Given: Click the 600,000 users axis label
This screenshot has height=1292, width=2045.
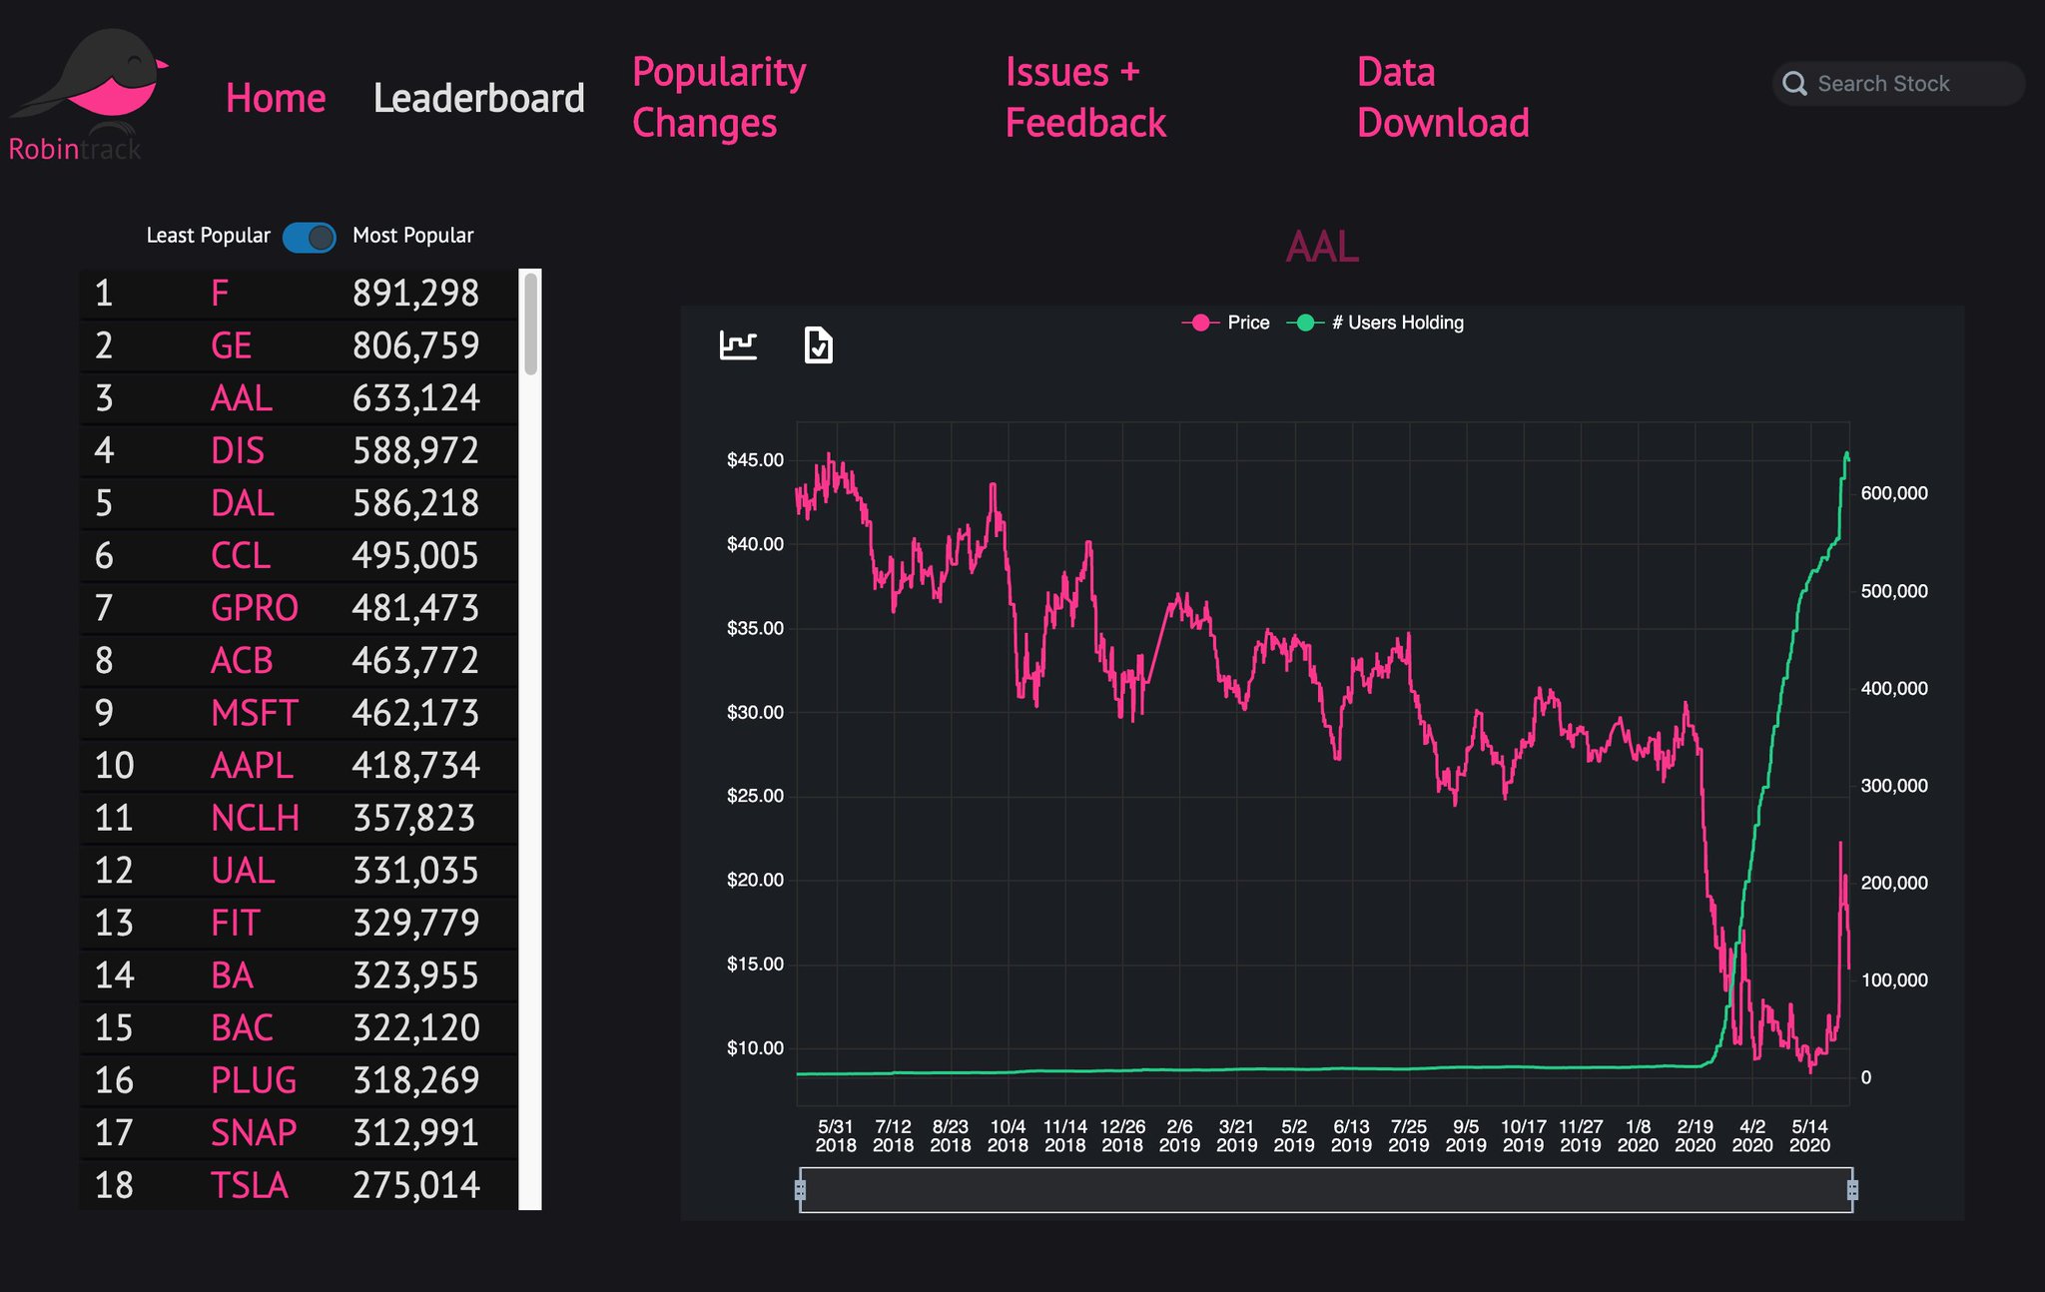Looking at the screenshot, I should pyautogui.click(x=1894, y=493).
